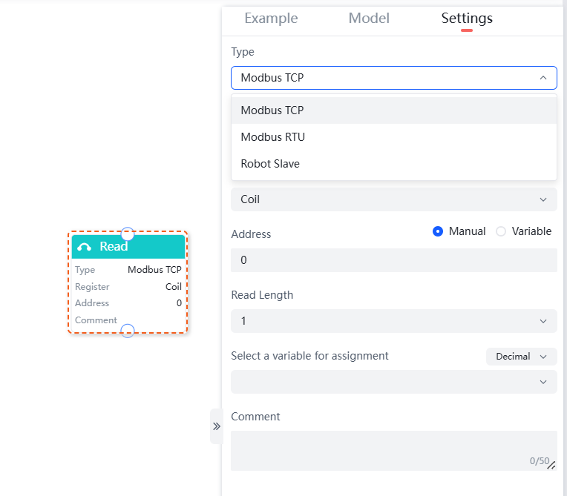Open the variable for assignment dropdown
The image size is (567, 496).
point(393,382)
